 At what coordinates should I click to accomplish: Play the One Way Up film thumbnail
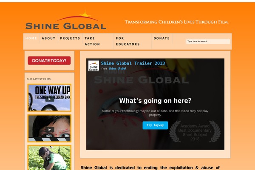pos(49,98)
